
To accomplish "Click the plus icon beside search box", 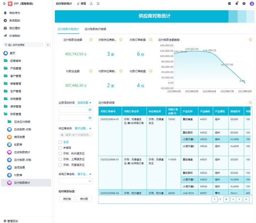I will [x=48, y=45].
